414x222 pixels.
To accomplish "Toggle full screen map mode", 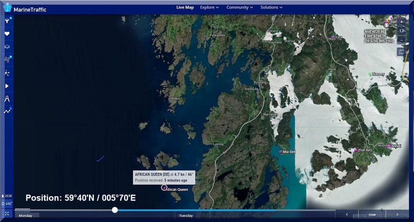I will [x=7, y=214].
